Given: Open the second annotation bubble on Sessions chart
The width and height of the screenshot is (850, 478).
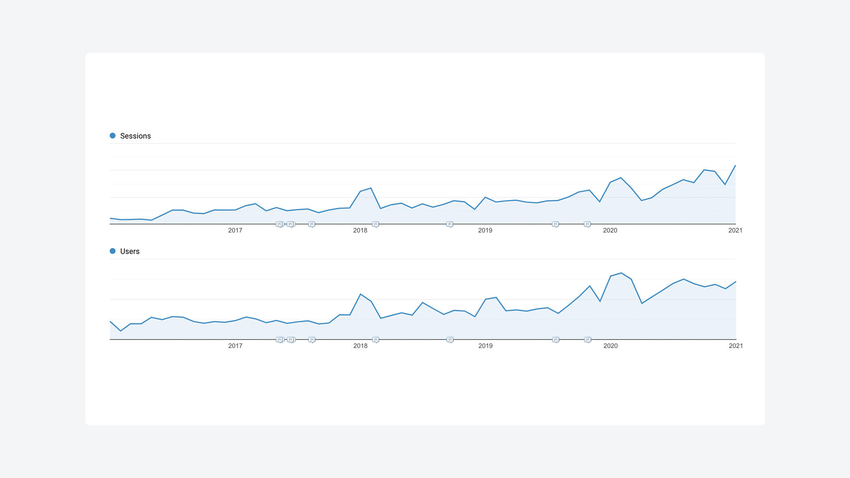Looking at the screenshot, I should [x=290, y=224].
